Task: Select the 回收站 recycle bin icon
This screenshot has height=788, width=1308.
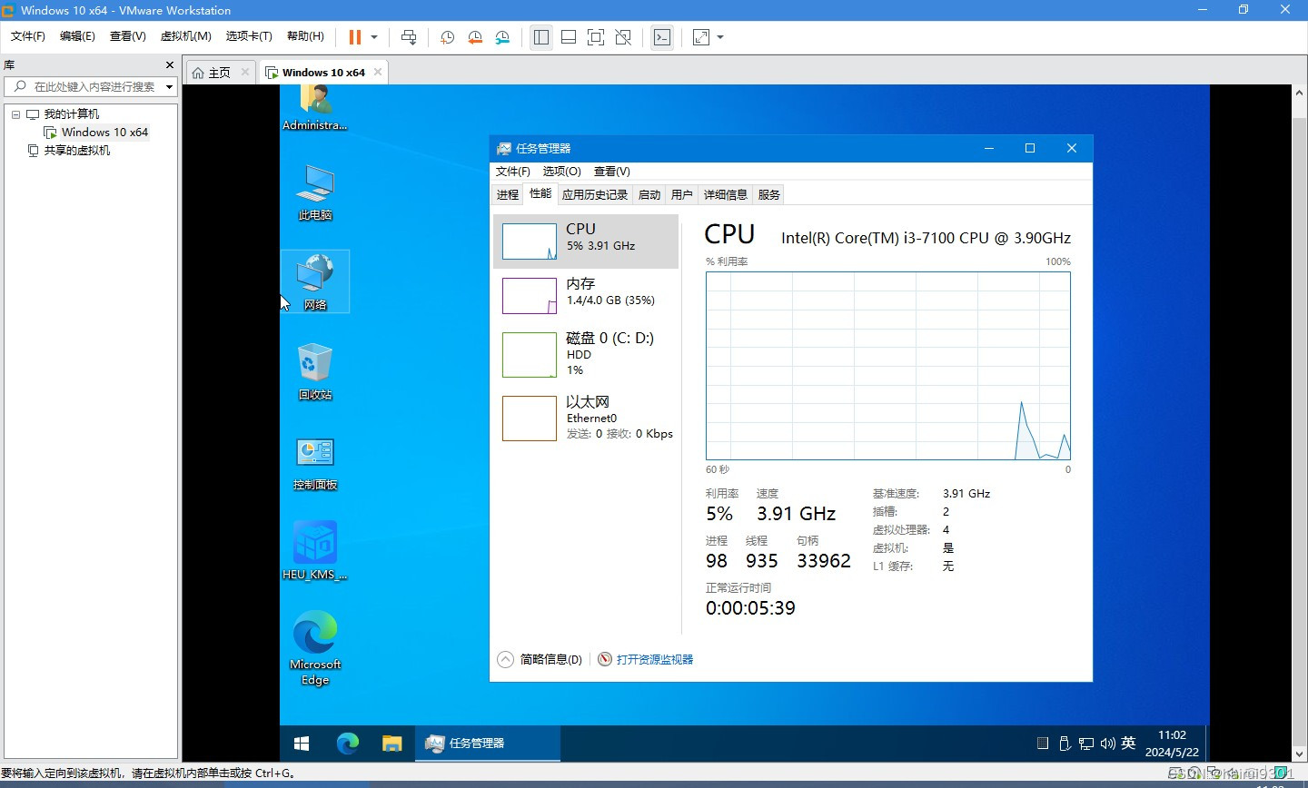Action: [x=315, y=371]
